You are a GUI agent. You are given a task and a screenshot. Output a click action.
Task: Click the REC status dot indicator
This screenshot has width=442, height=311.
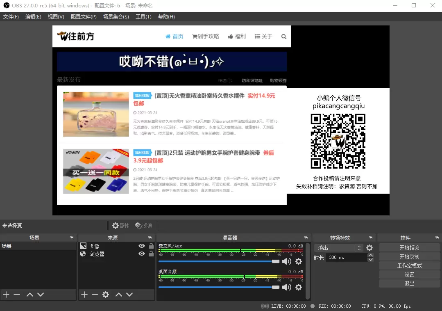point(313,306)
